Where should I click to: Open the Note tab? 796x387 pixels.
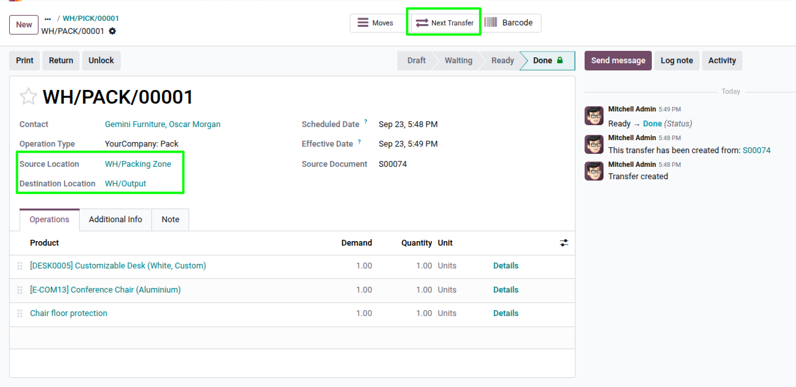[170, 220]
